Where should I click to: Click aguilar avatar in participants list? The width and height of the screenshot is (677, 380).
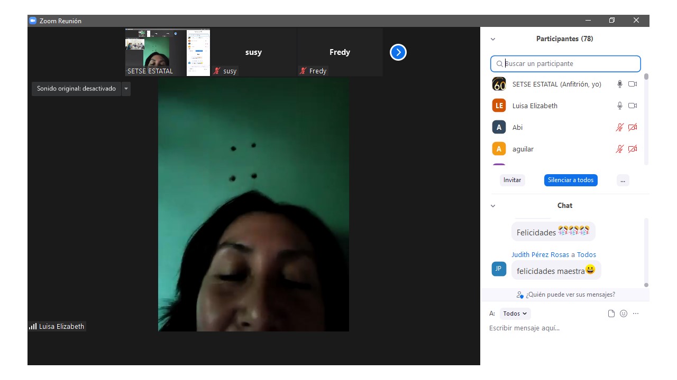click(x=499, y=149)
